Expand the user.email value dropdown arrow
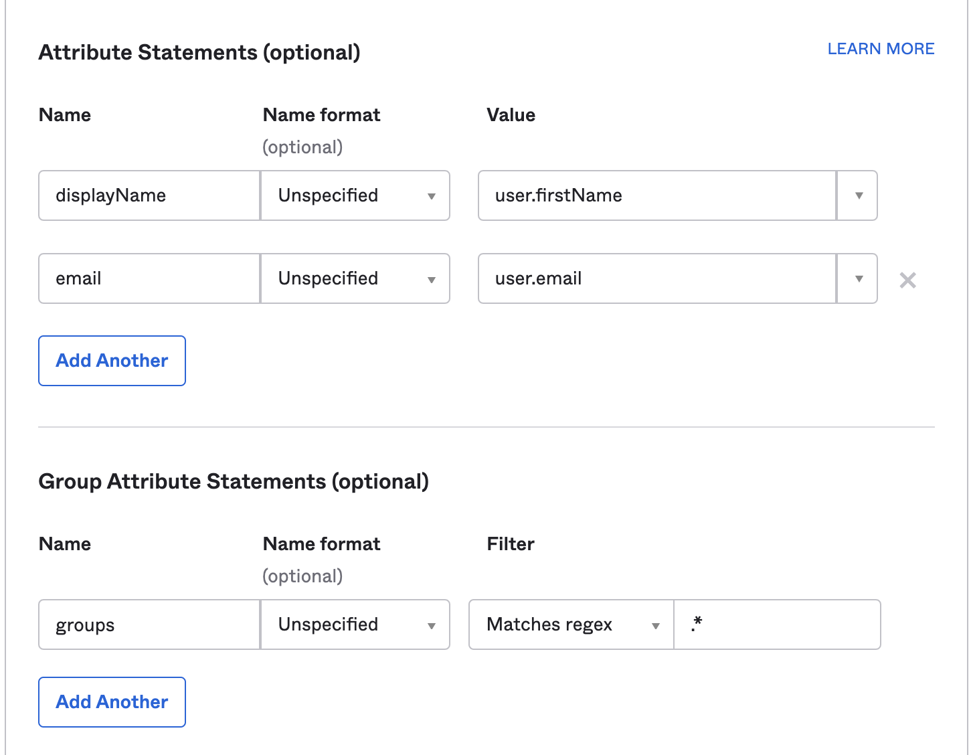The image size is (969, 755). click(x=858, y=278)
